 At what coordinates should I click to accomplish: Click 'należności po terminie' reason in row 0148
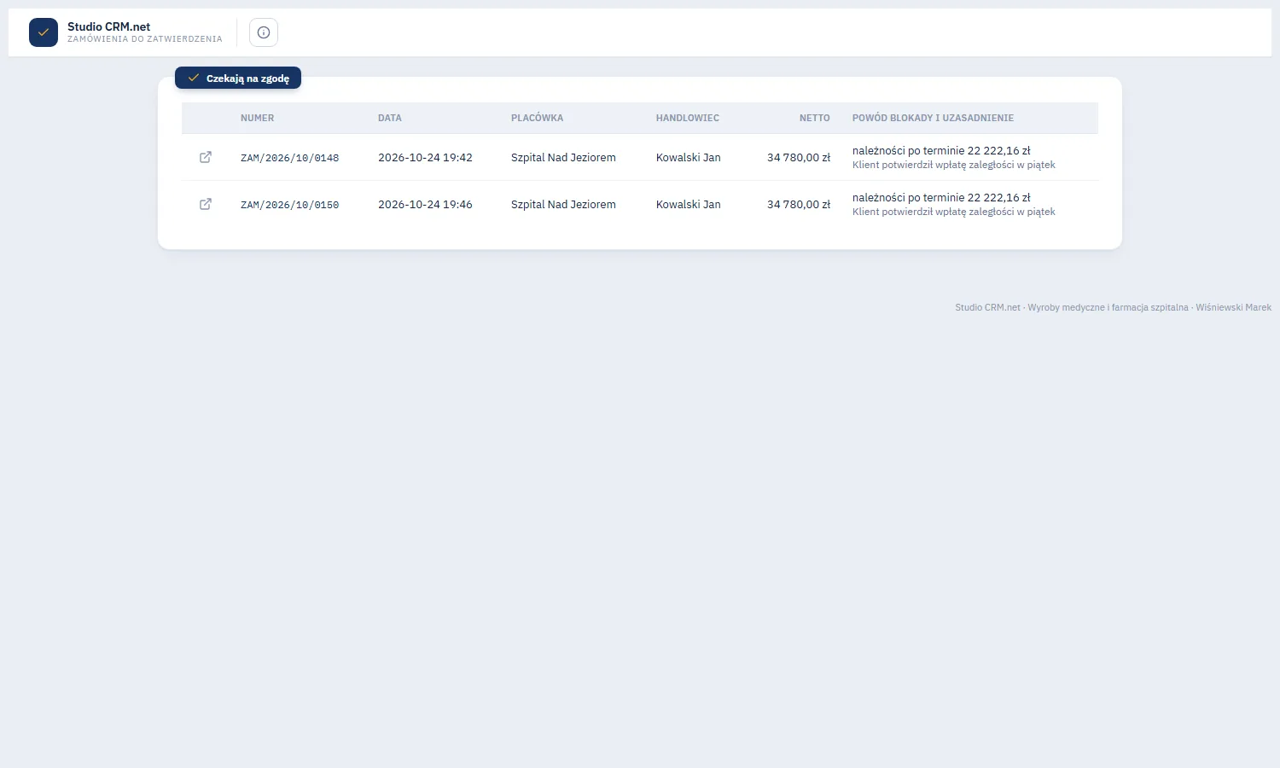(x=941, y=151)
